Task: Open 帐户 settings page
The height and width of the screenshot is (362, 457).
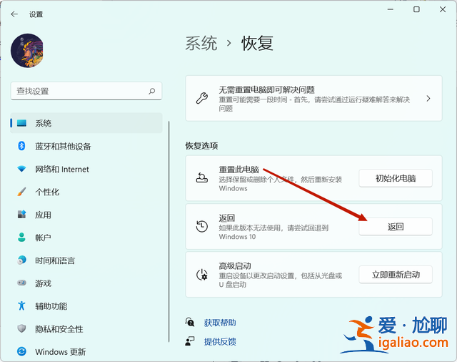Action: coord(86,238)
